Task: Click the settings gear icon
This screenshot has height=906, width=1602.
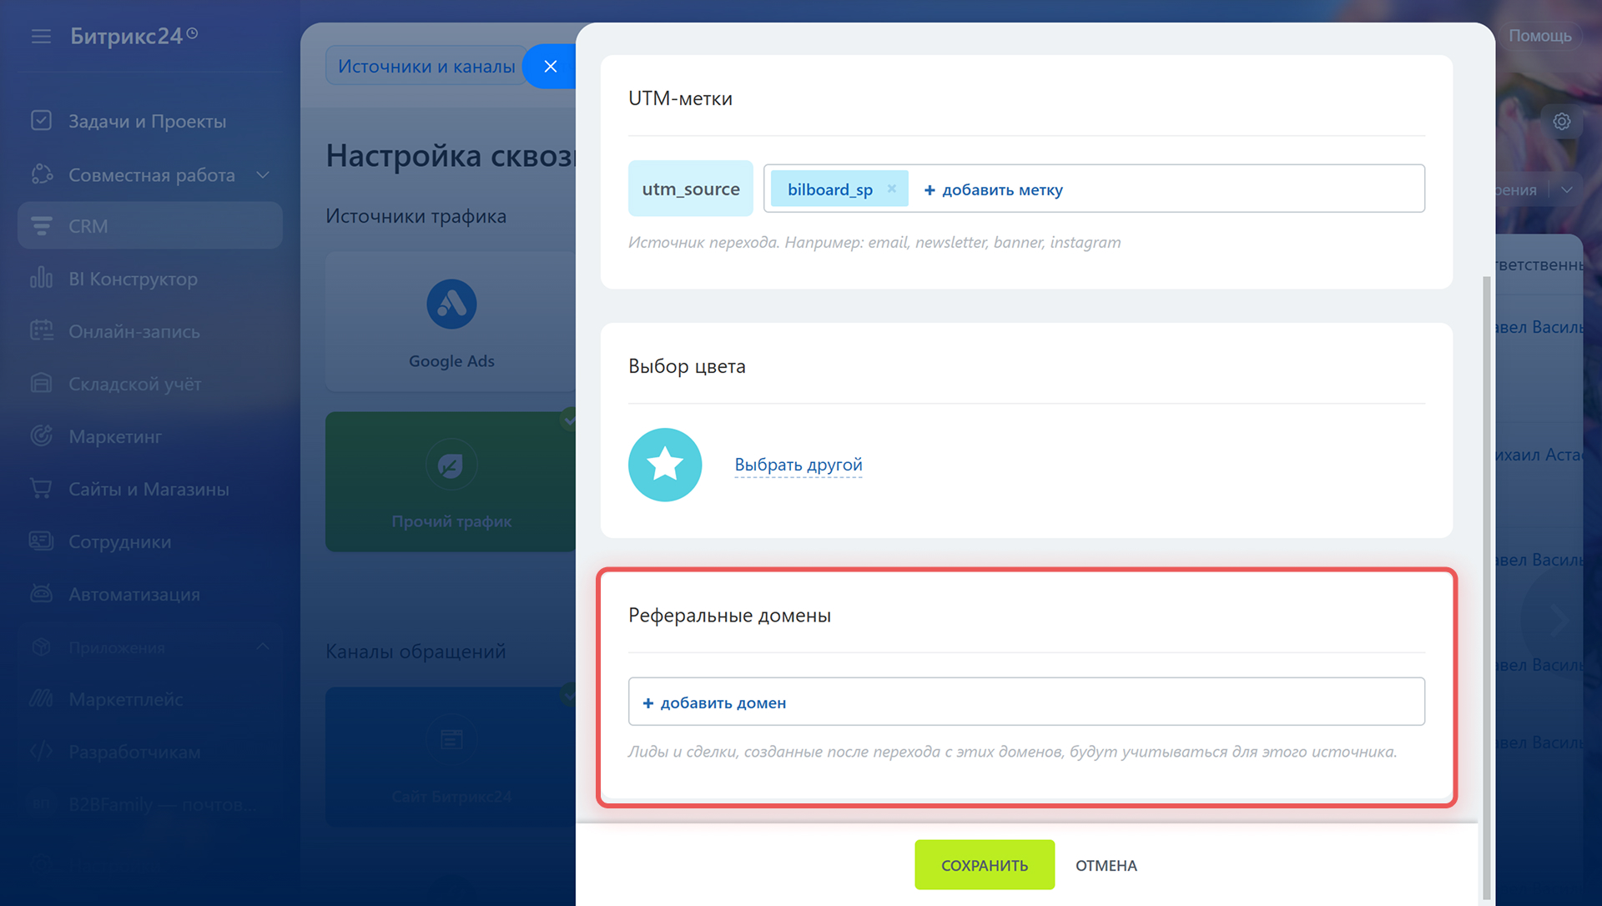Action: [x=1562, y=122]
